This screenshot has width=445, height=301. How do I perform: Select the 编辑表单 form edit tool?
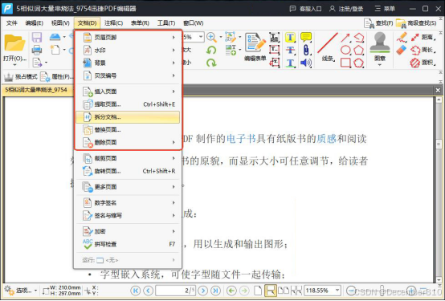(255, 47)
